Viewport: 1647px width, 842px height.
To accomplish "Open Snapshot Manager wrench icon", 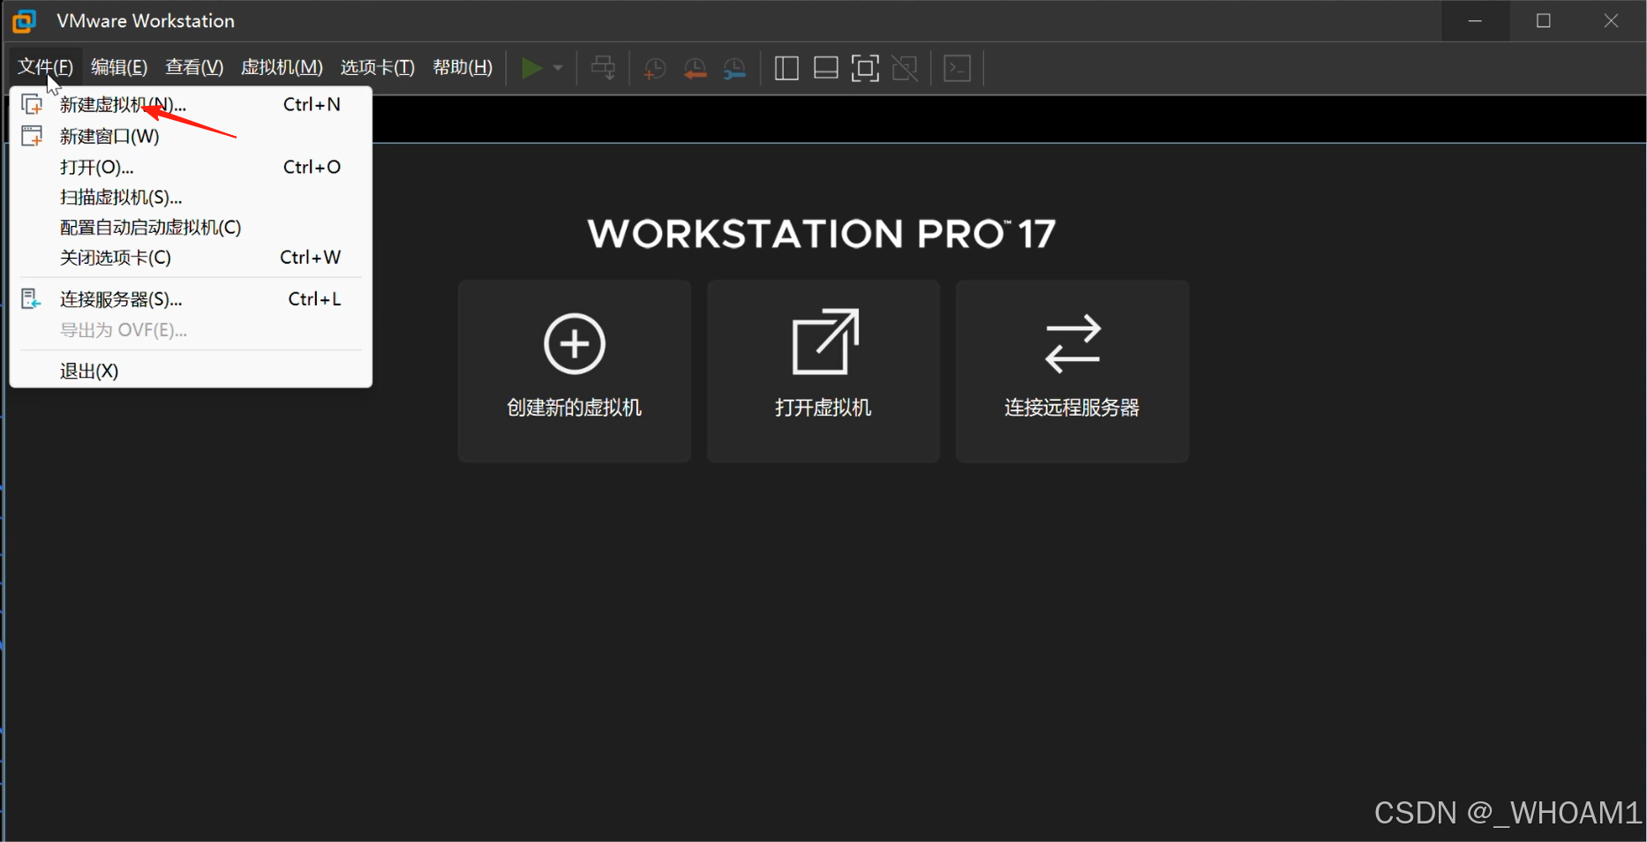I will click(x=734, y=69).
